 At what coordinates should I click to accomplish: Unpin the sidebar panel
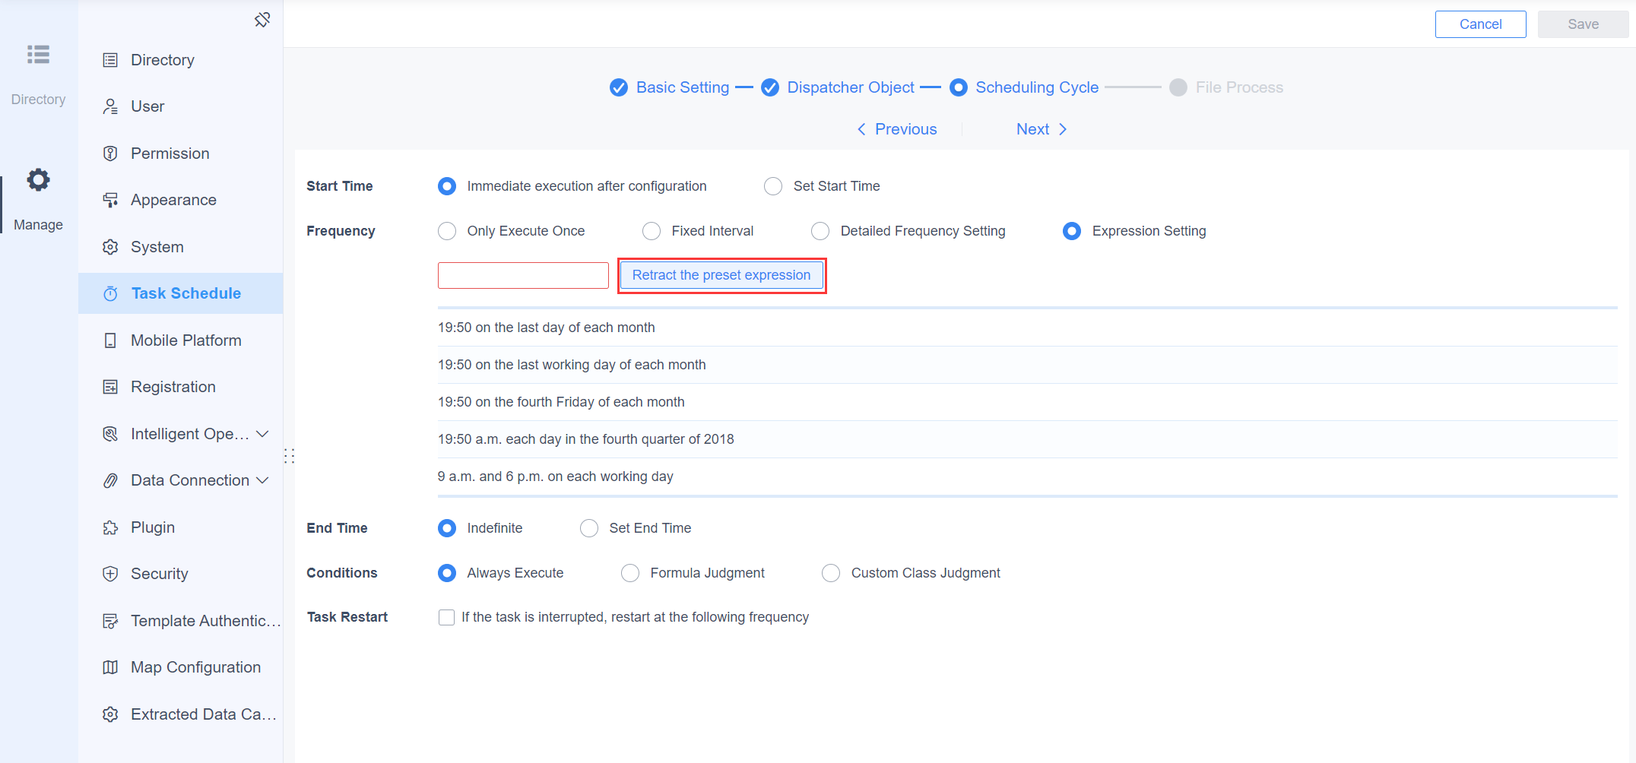(x=262, y=20)
